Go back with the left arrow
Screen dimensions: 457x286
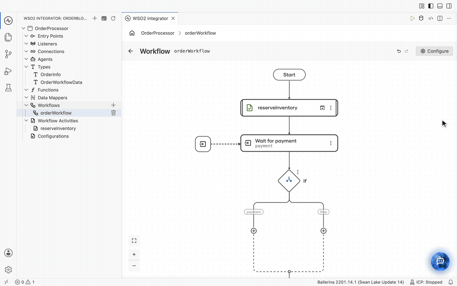point(131,51)
